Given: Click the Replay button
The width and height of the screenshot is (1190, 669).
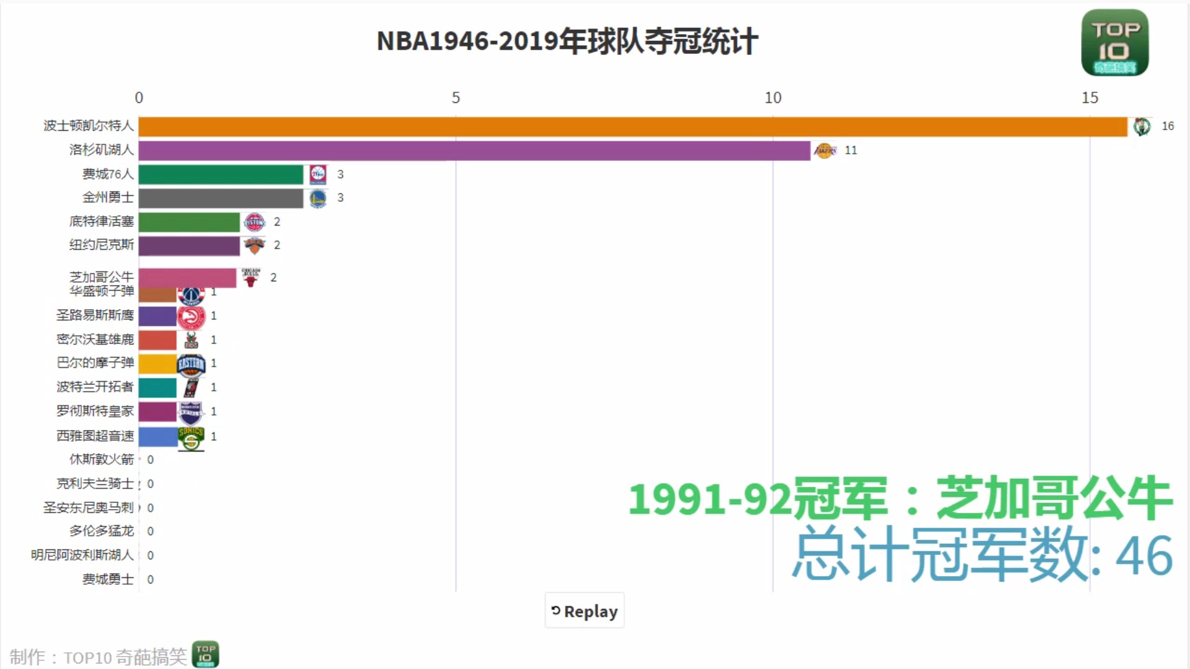Looking at the screenshot, I should tap(584, 610).
